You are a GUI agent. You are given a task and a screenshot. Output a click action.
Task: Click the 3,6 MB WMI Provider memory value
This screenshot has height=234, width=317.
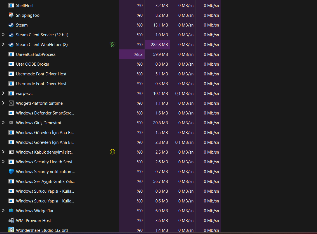(162, 221)
